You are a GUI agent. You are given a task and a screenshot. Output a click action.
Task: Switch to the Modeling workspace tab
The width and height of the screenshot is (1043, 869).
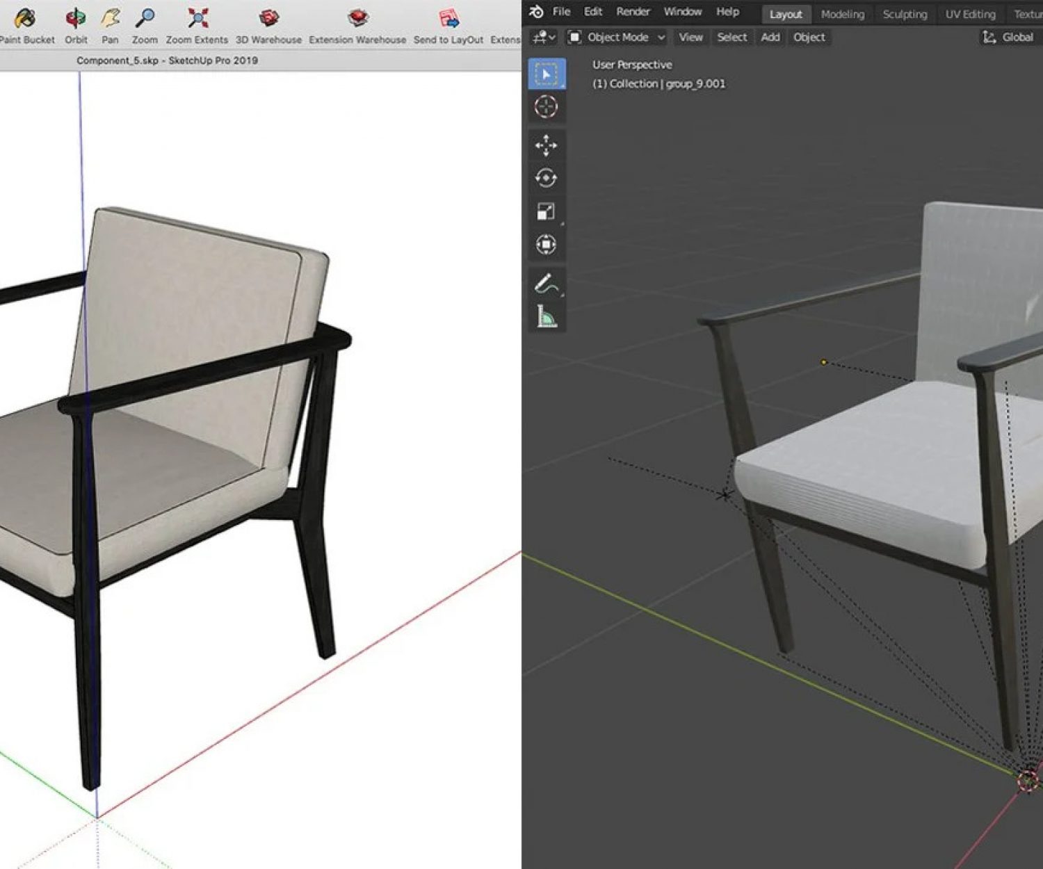(x=843, y=14)
